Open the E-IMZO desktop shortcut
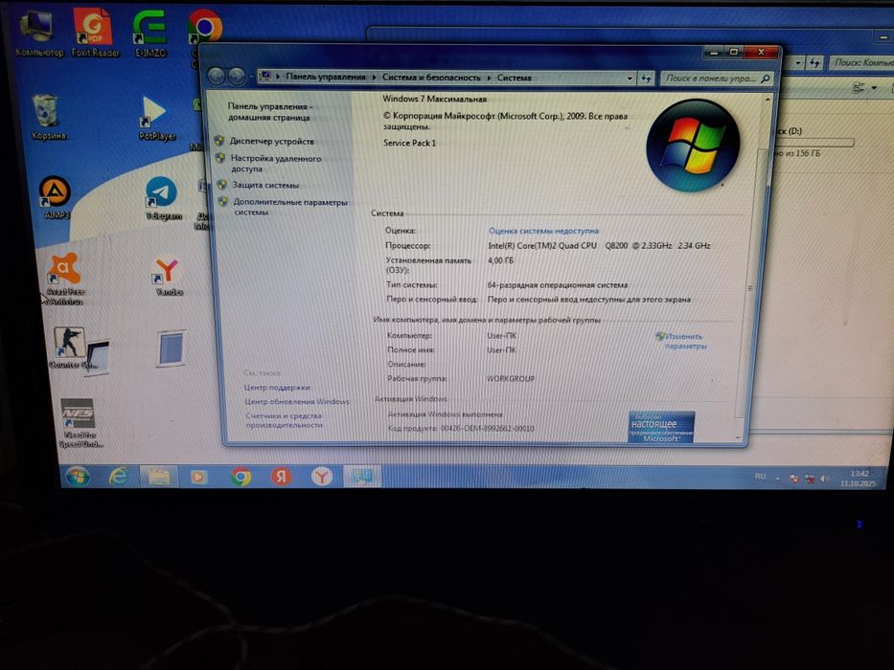894x670 pixels. coord(149,34)
